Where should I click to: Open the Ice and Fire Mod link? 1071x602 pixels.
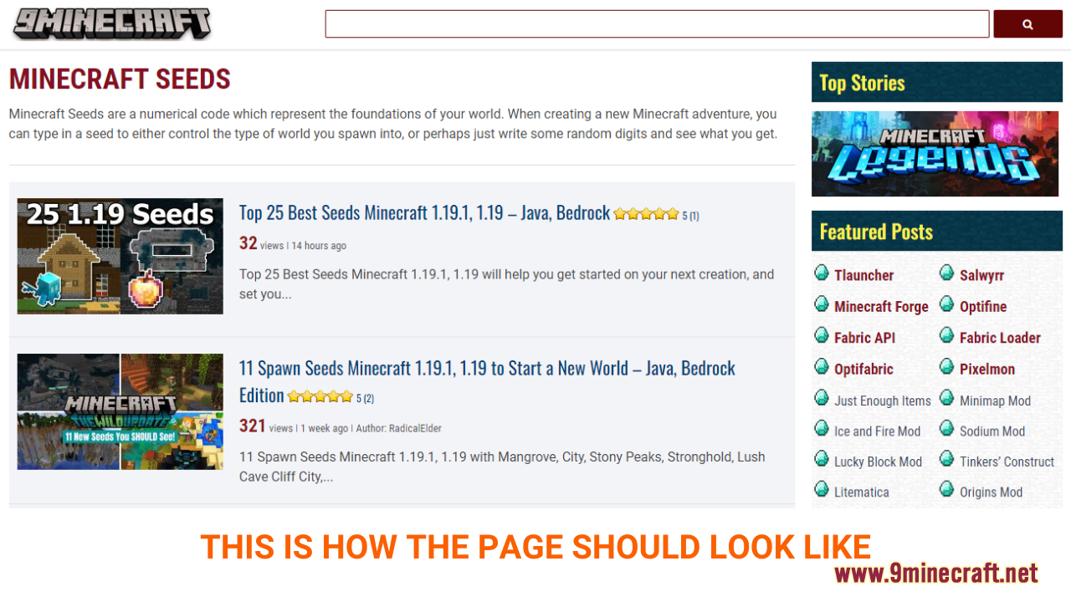(x=877, y=431)
